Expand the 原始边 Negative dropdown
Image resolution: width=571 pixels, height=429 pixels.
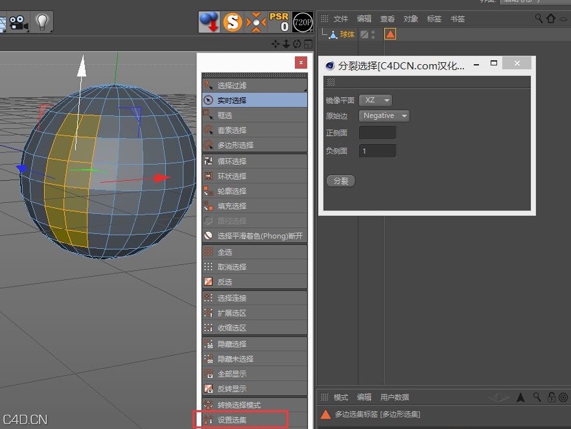click(384, 115)
